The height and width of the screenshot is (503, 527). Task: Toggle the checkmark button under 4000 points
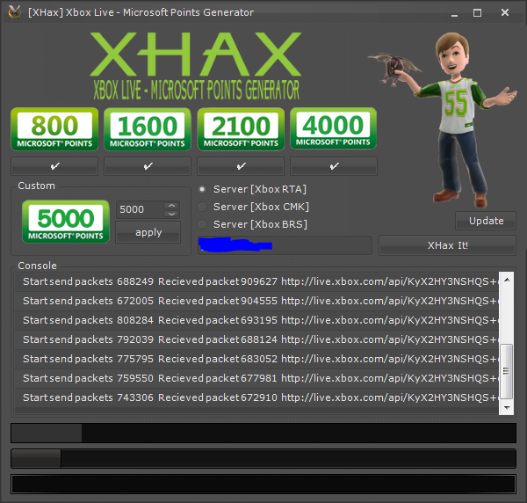[x=334, y=166]
